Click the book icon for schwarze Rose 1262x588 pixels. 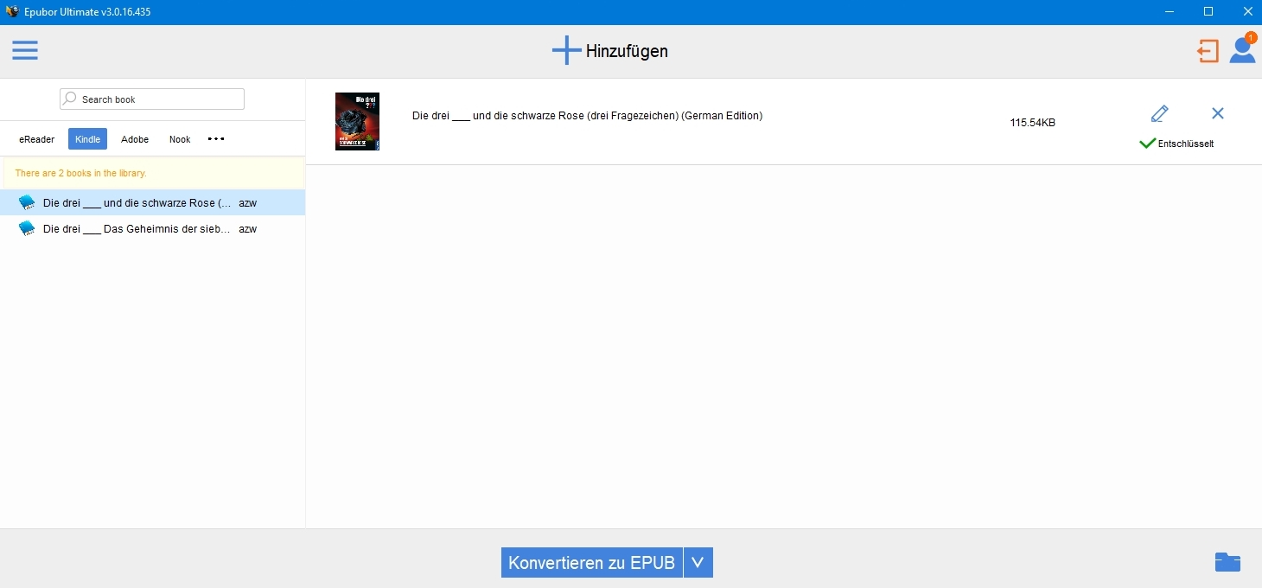[28, 203]
